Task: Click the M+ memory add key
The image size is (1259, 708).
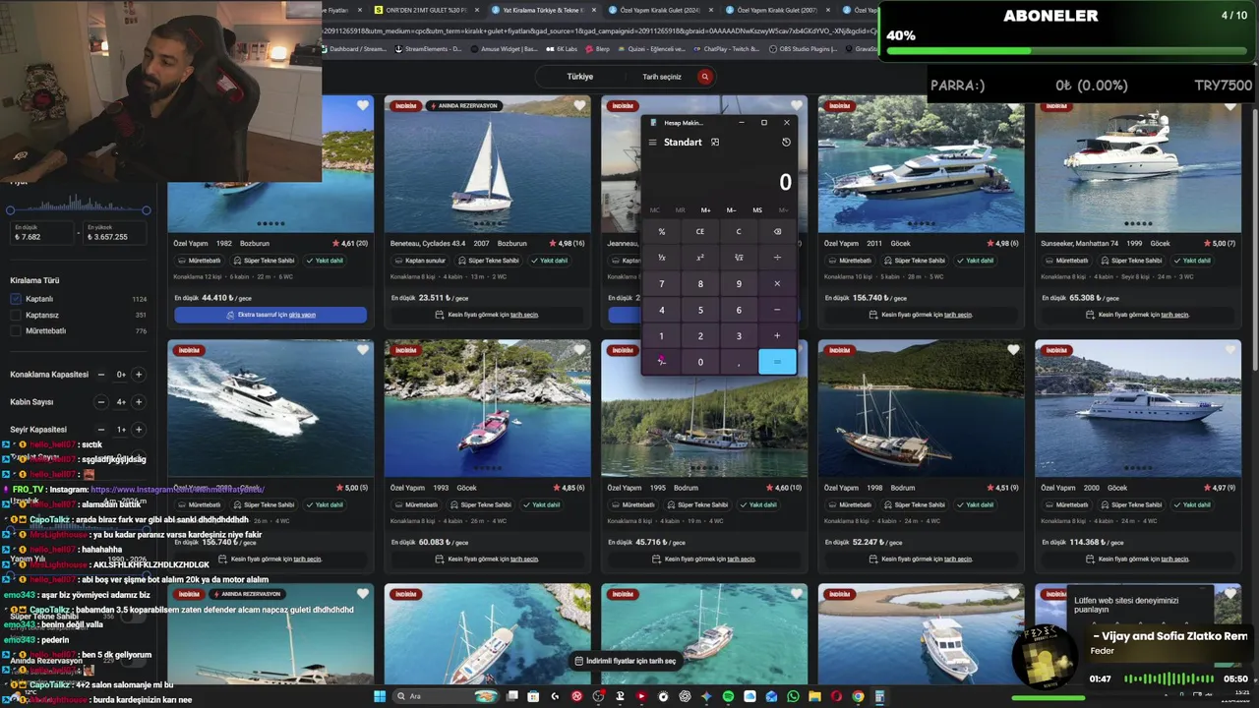Action: pos(705,210)
